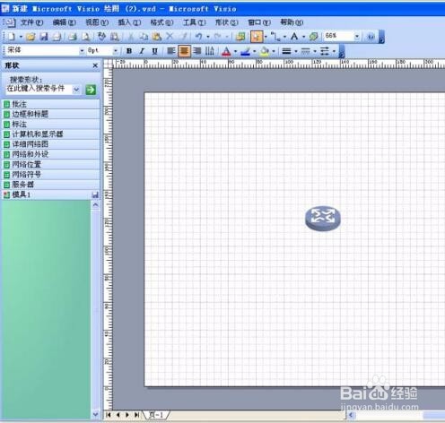Apply the red font color

(226, 51)
